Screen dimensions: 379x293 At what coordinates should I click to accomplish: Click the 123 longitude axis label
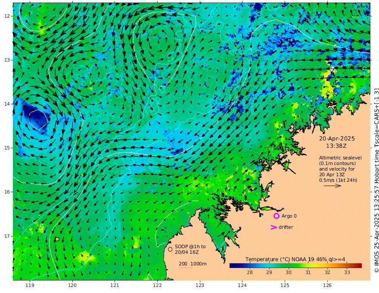[199, 285]
